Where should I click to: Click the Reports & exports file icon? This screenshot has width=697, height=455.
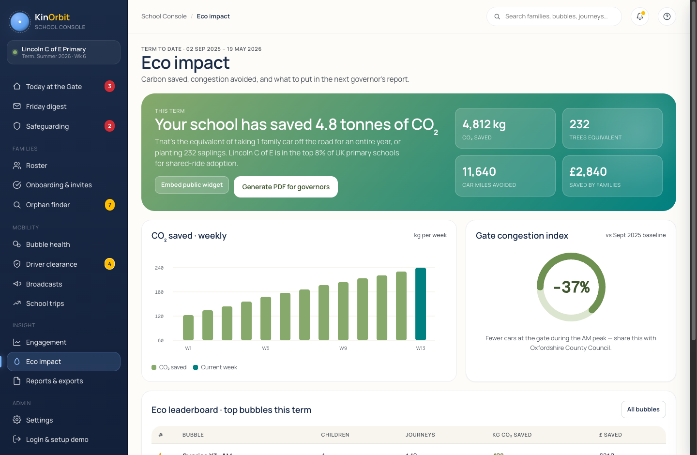(x=17, y=381)
